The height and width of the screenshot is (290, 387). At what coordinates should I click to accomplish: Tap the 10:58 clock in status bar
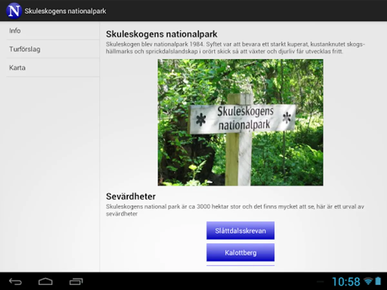pyautogui.click(x=346, y=282)
